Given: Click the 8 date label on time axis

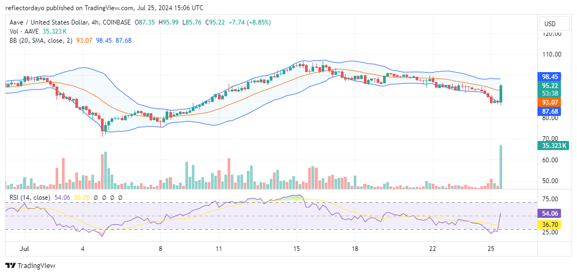Looking at the screenshot, I should (160, 248).
